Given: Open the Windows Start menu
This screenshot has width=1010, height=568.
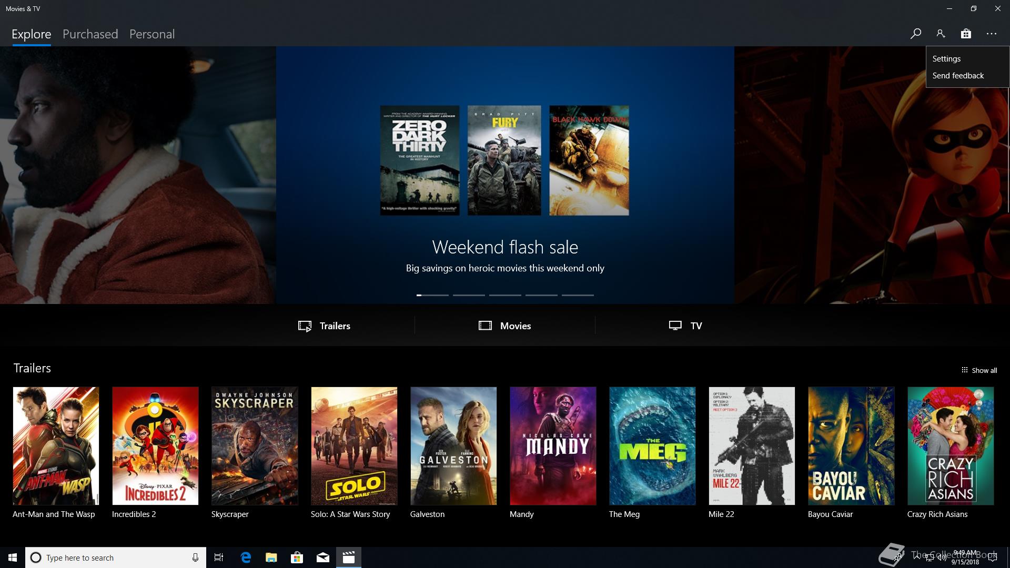Looking at the screenshot, I should (13, 557).
